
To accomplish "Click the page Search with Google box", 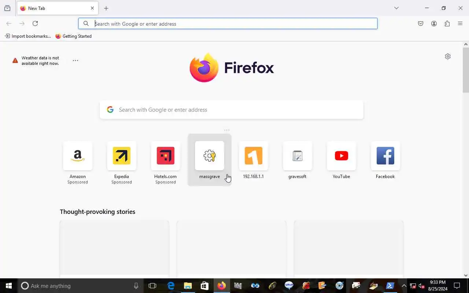I will pyautogui.click(x=232, y=110).
